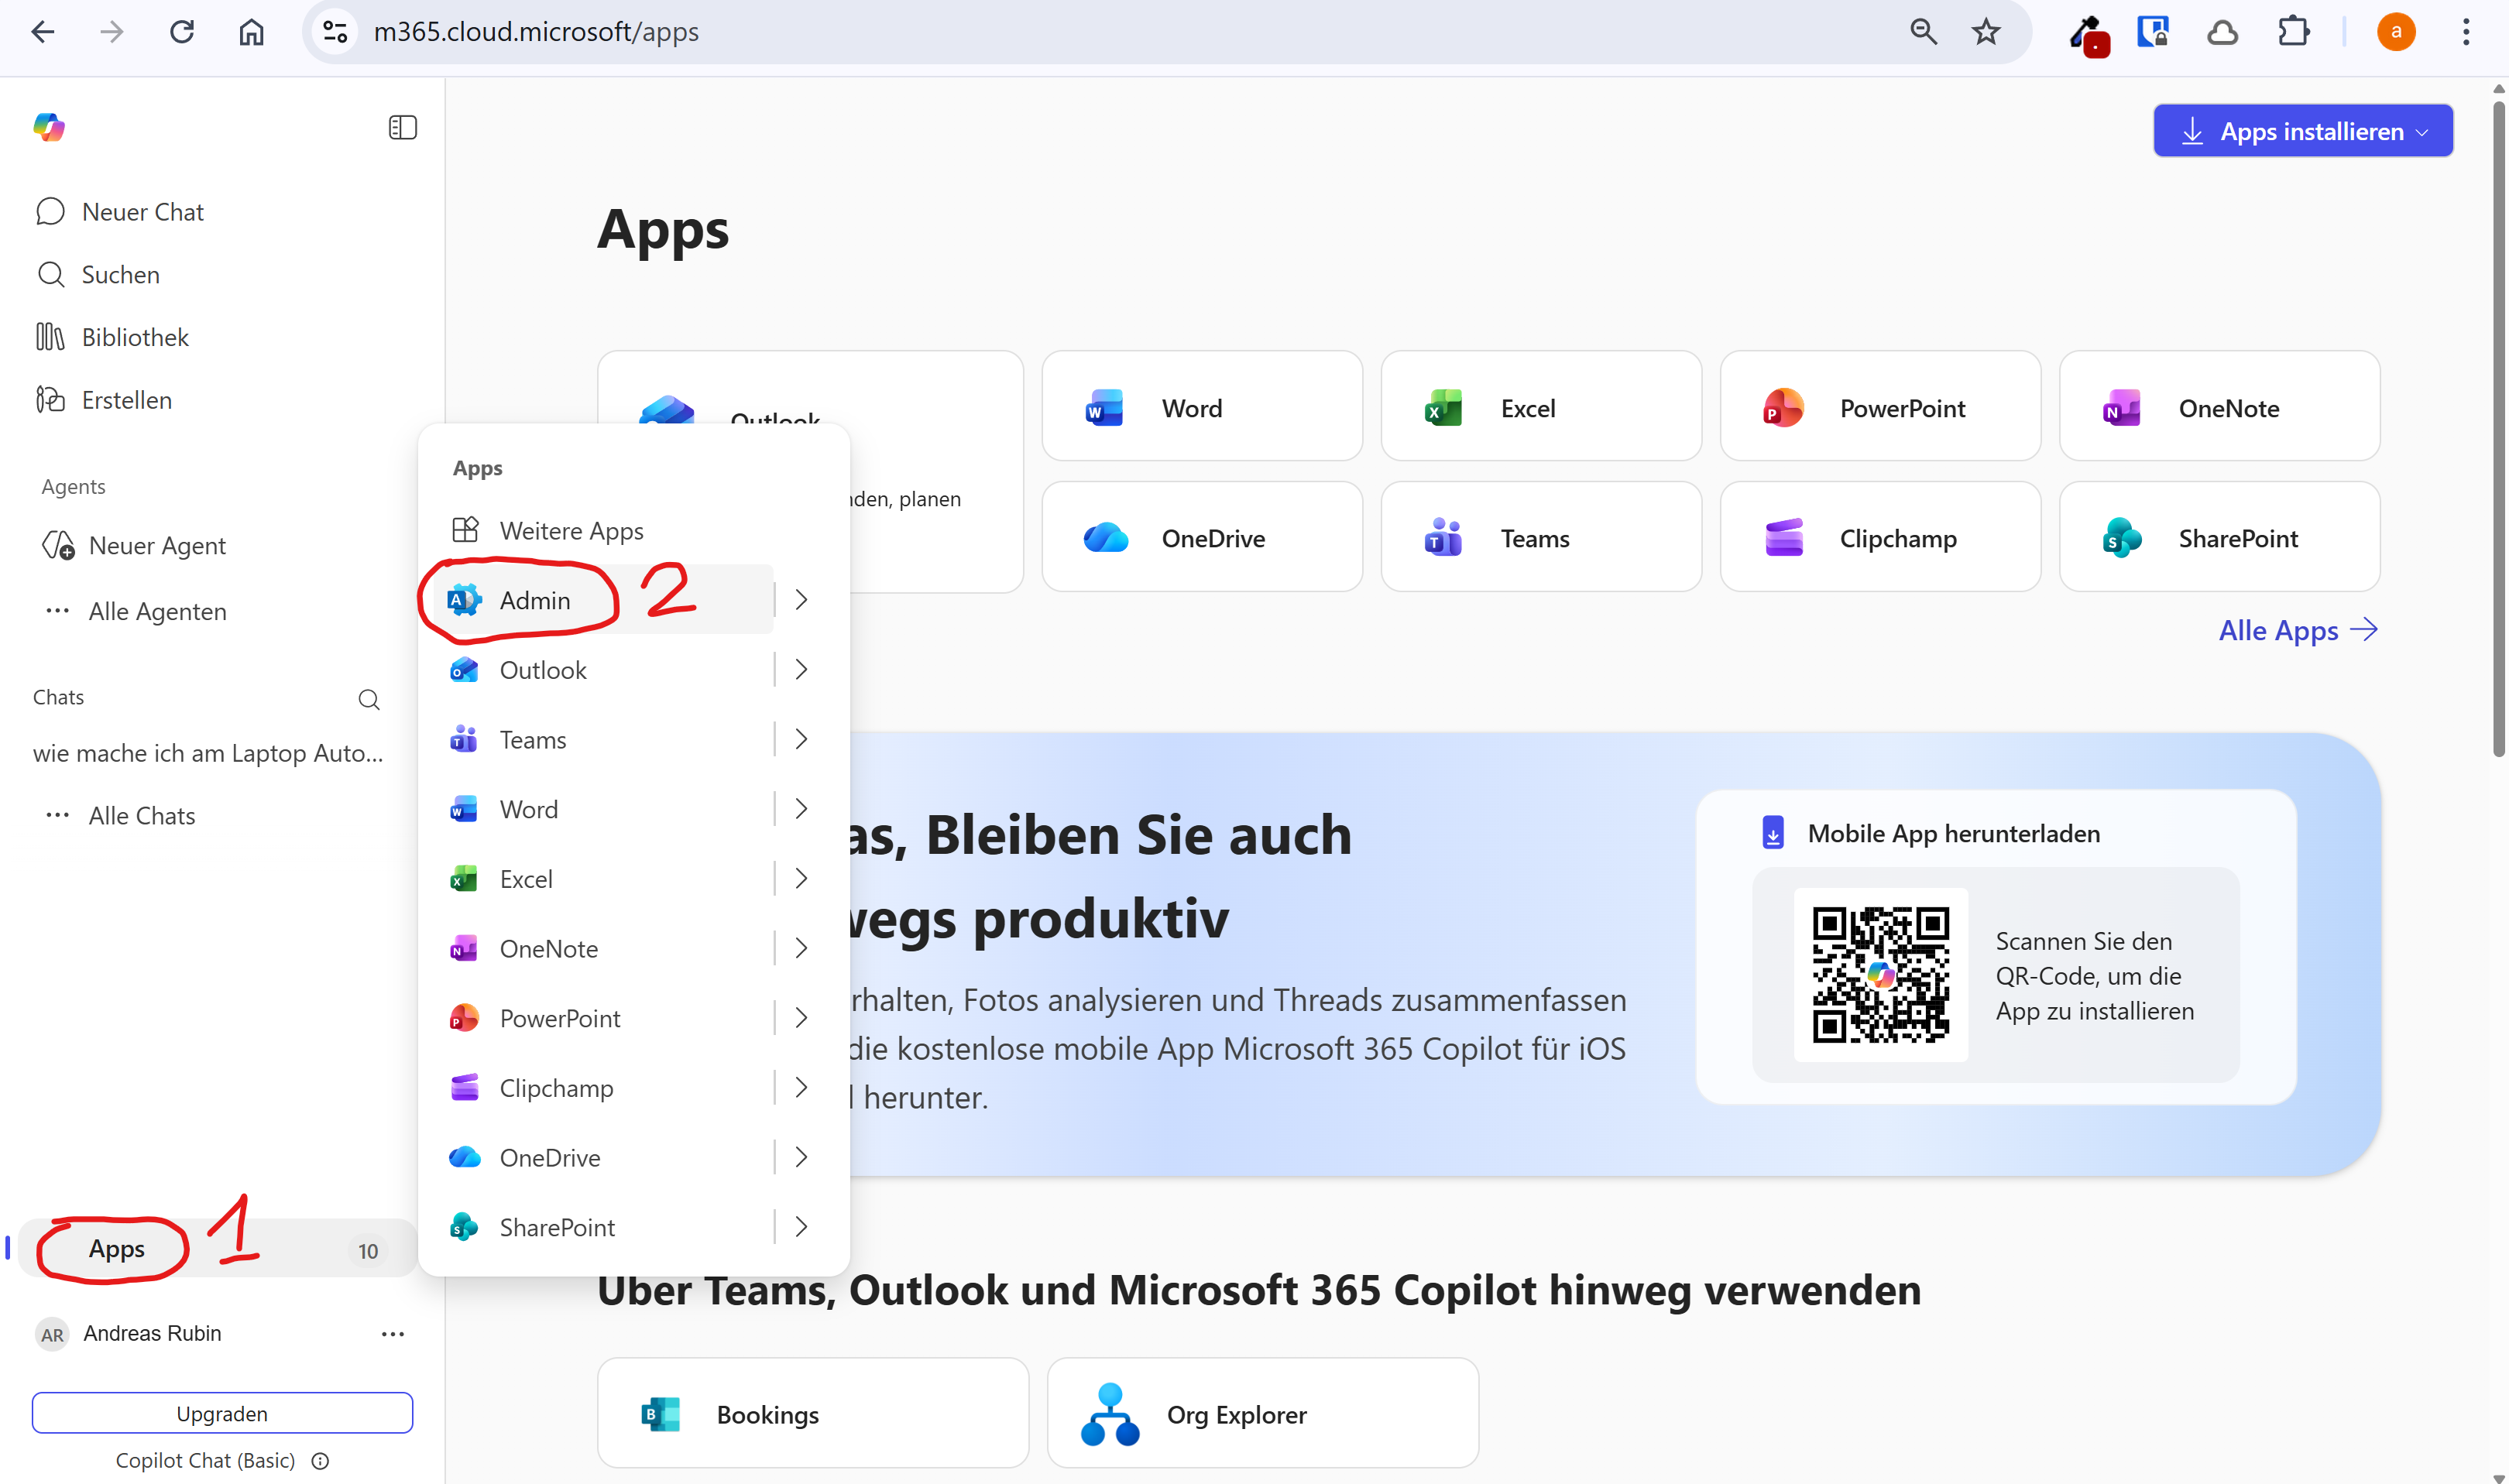Expand the Apps installieren dropdown arrow

coord(2423,130)
